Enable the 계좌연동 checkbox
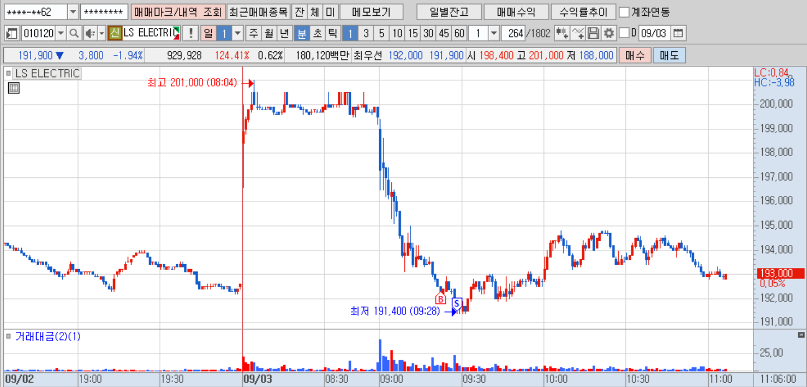 tap(624, 11)
